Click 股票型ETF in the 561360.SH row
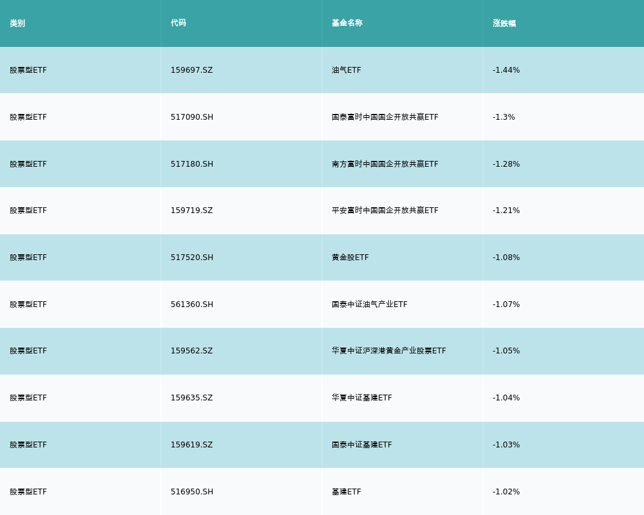Screen dimensions: 644x515 click(28, 304)
